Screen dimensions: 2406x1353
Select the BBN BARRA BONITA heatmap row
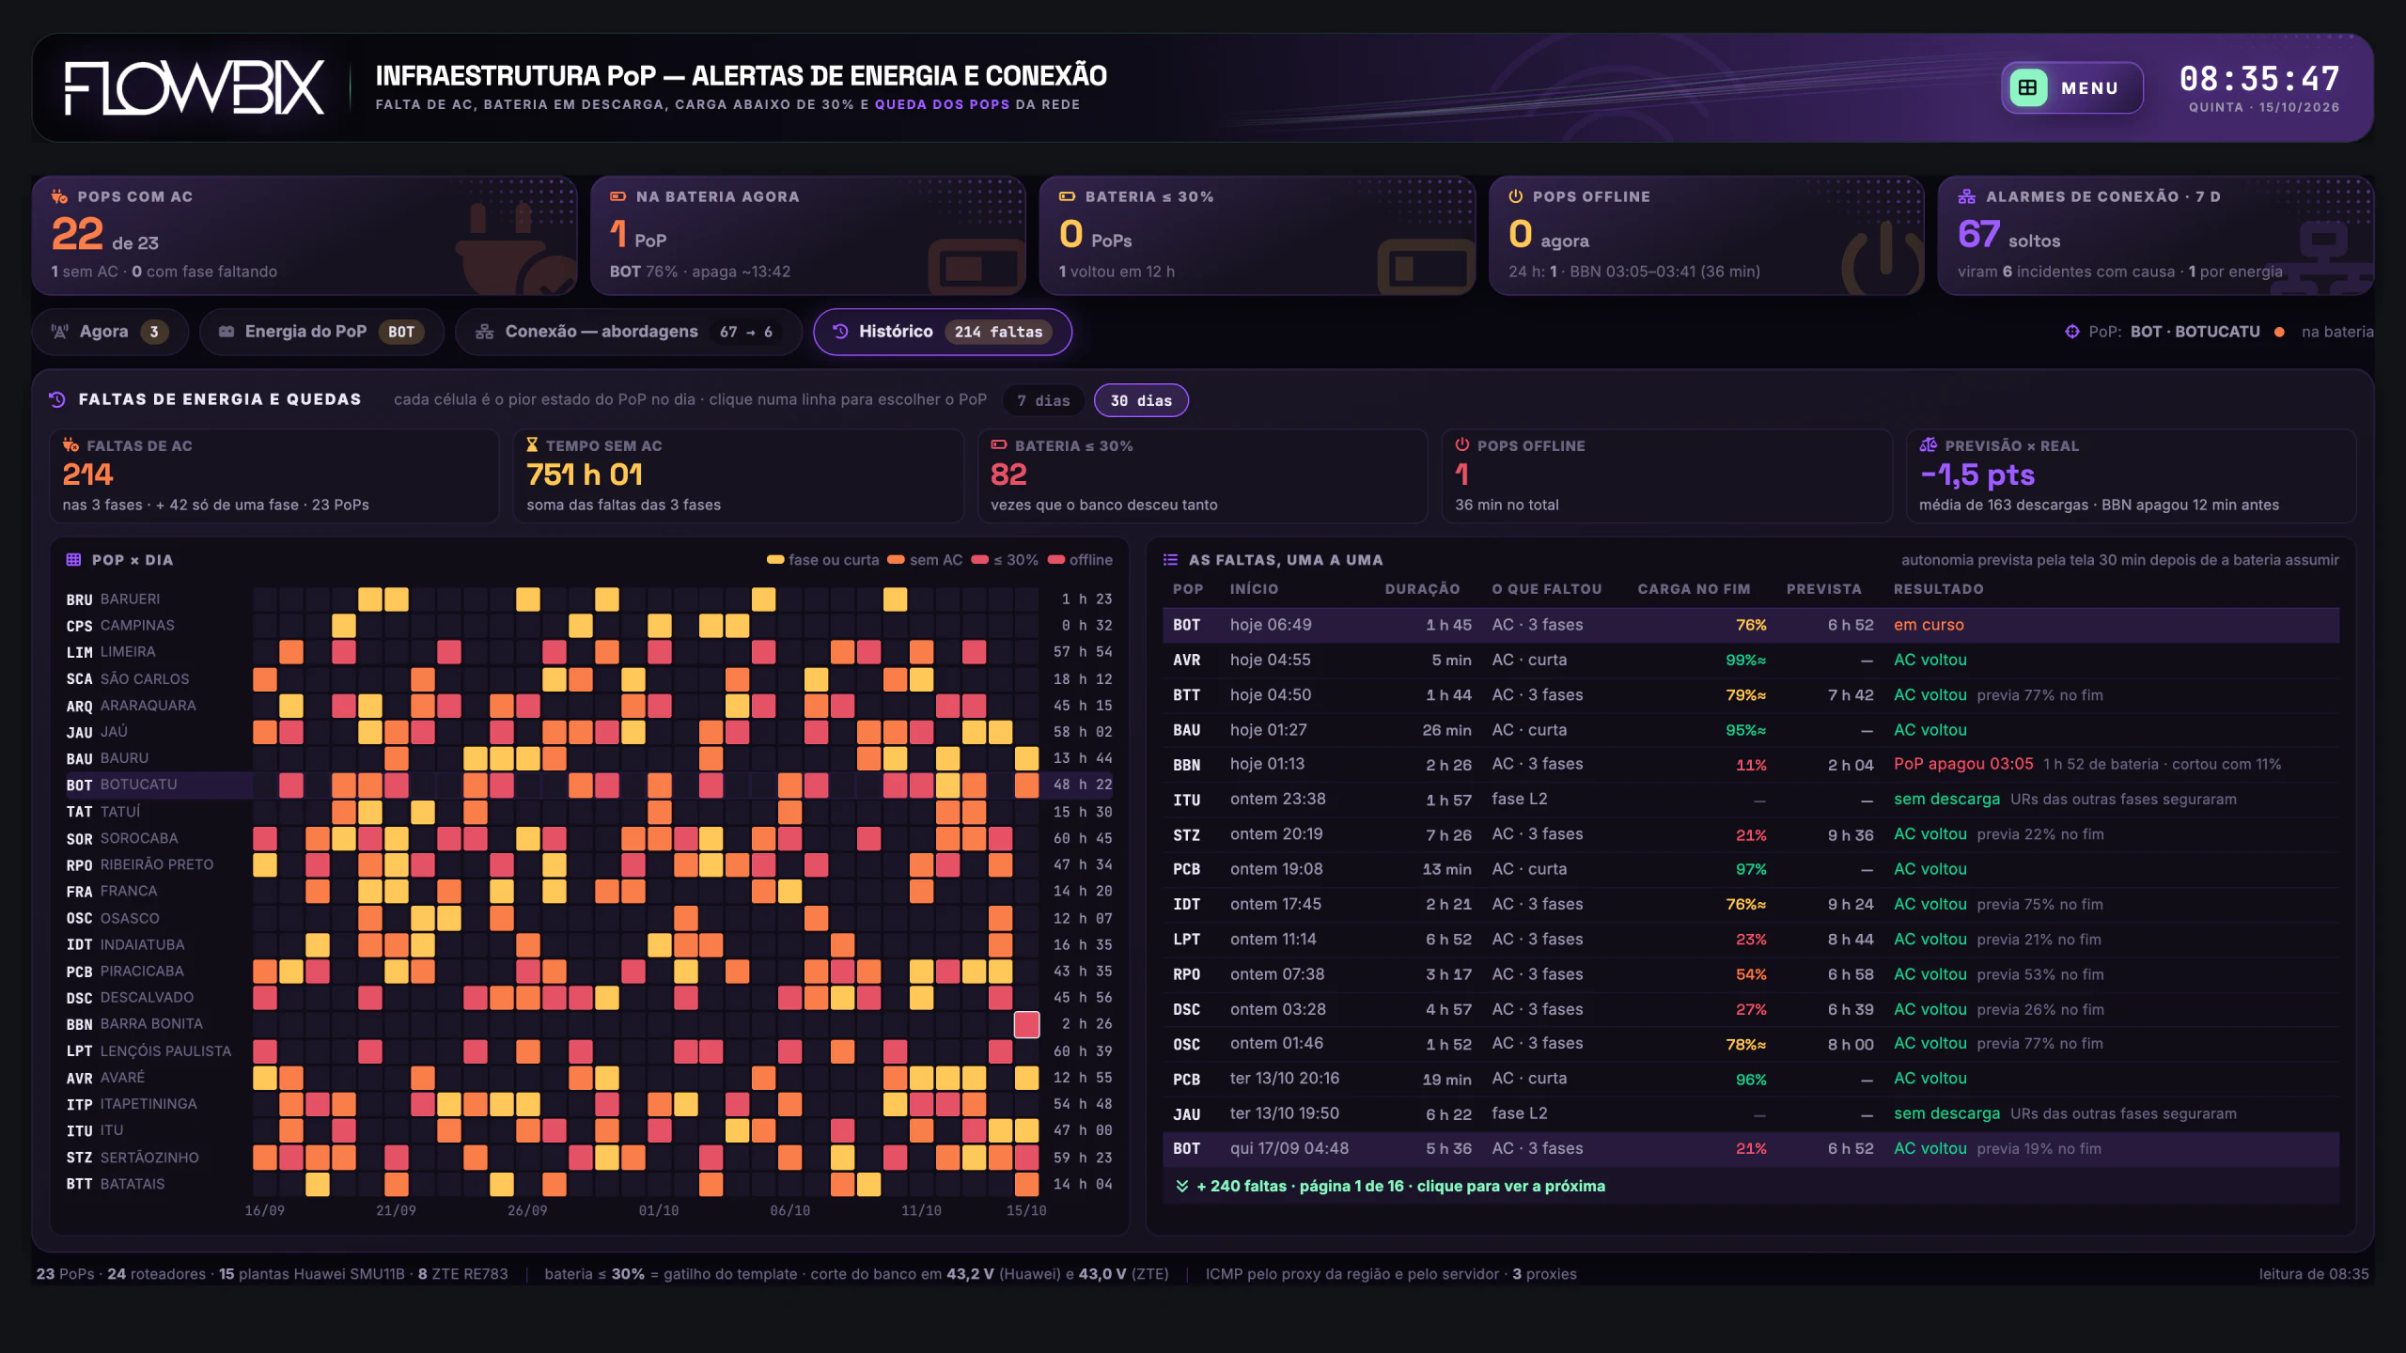pyautogui.click(x=590, y=1024)
